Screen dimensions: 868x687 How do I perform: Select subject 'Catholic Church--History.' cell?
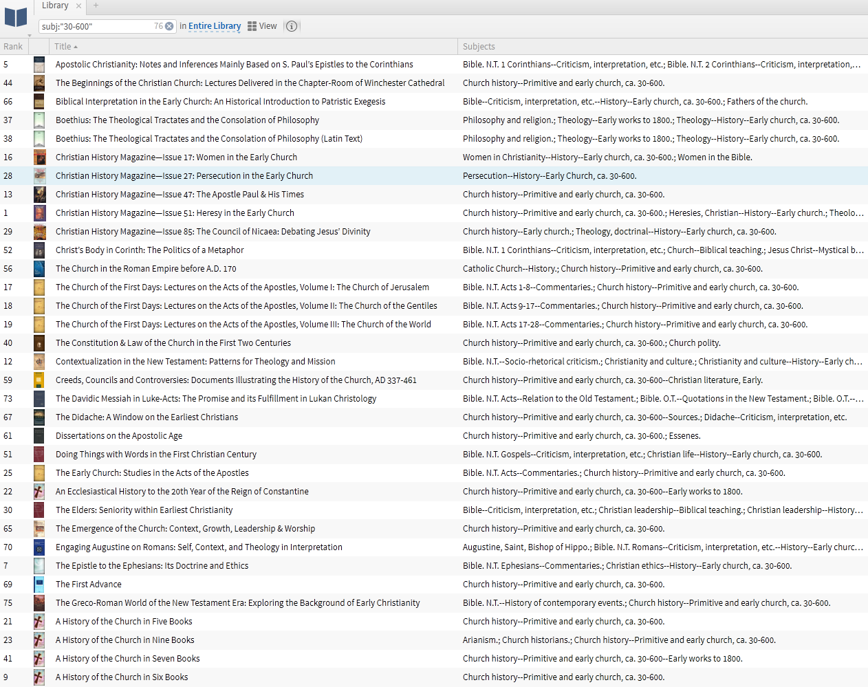pos(613,269)
